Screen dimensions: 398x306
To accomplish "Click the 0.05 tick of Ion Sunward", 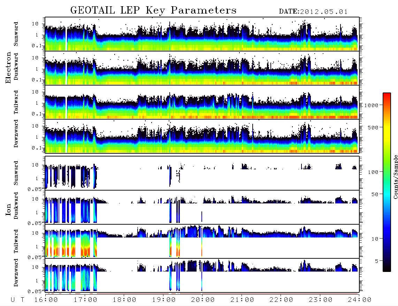I will pyautogui.click(x=35, y=189).
